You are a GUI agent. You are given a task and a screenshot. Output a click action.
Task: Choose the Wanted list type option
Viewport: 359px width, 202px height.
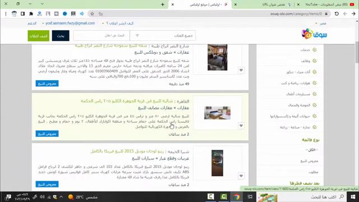313,172
